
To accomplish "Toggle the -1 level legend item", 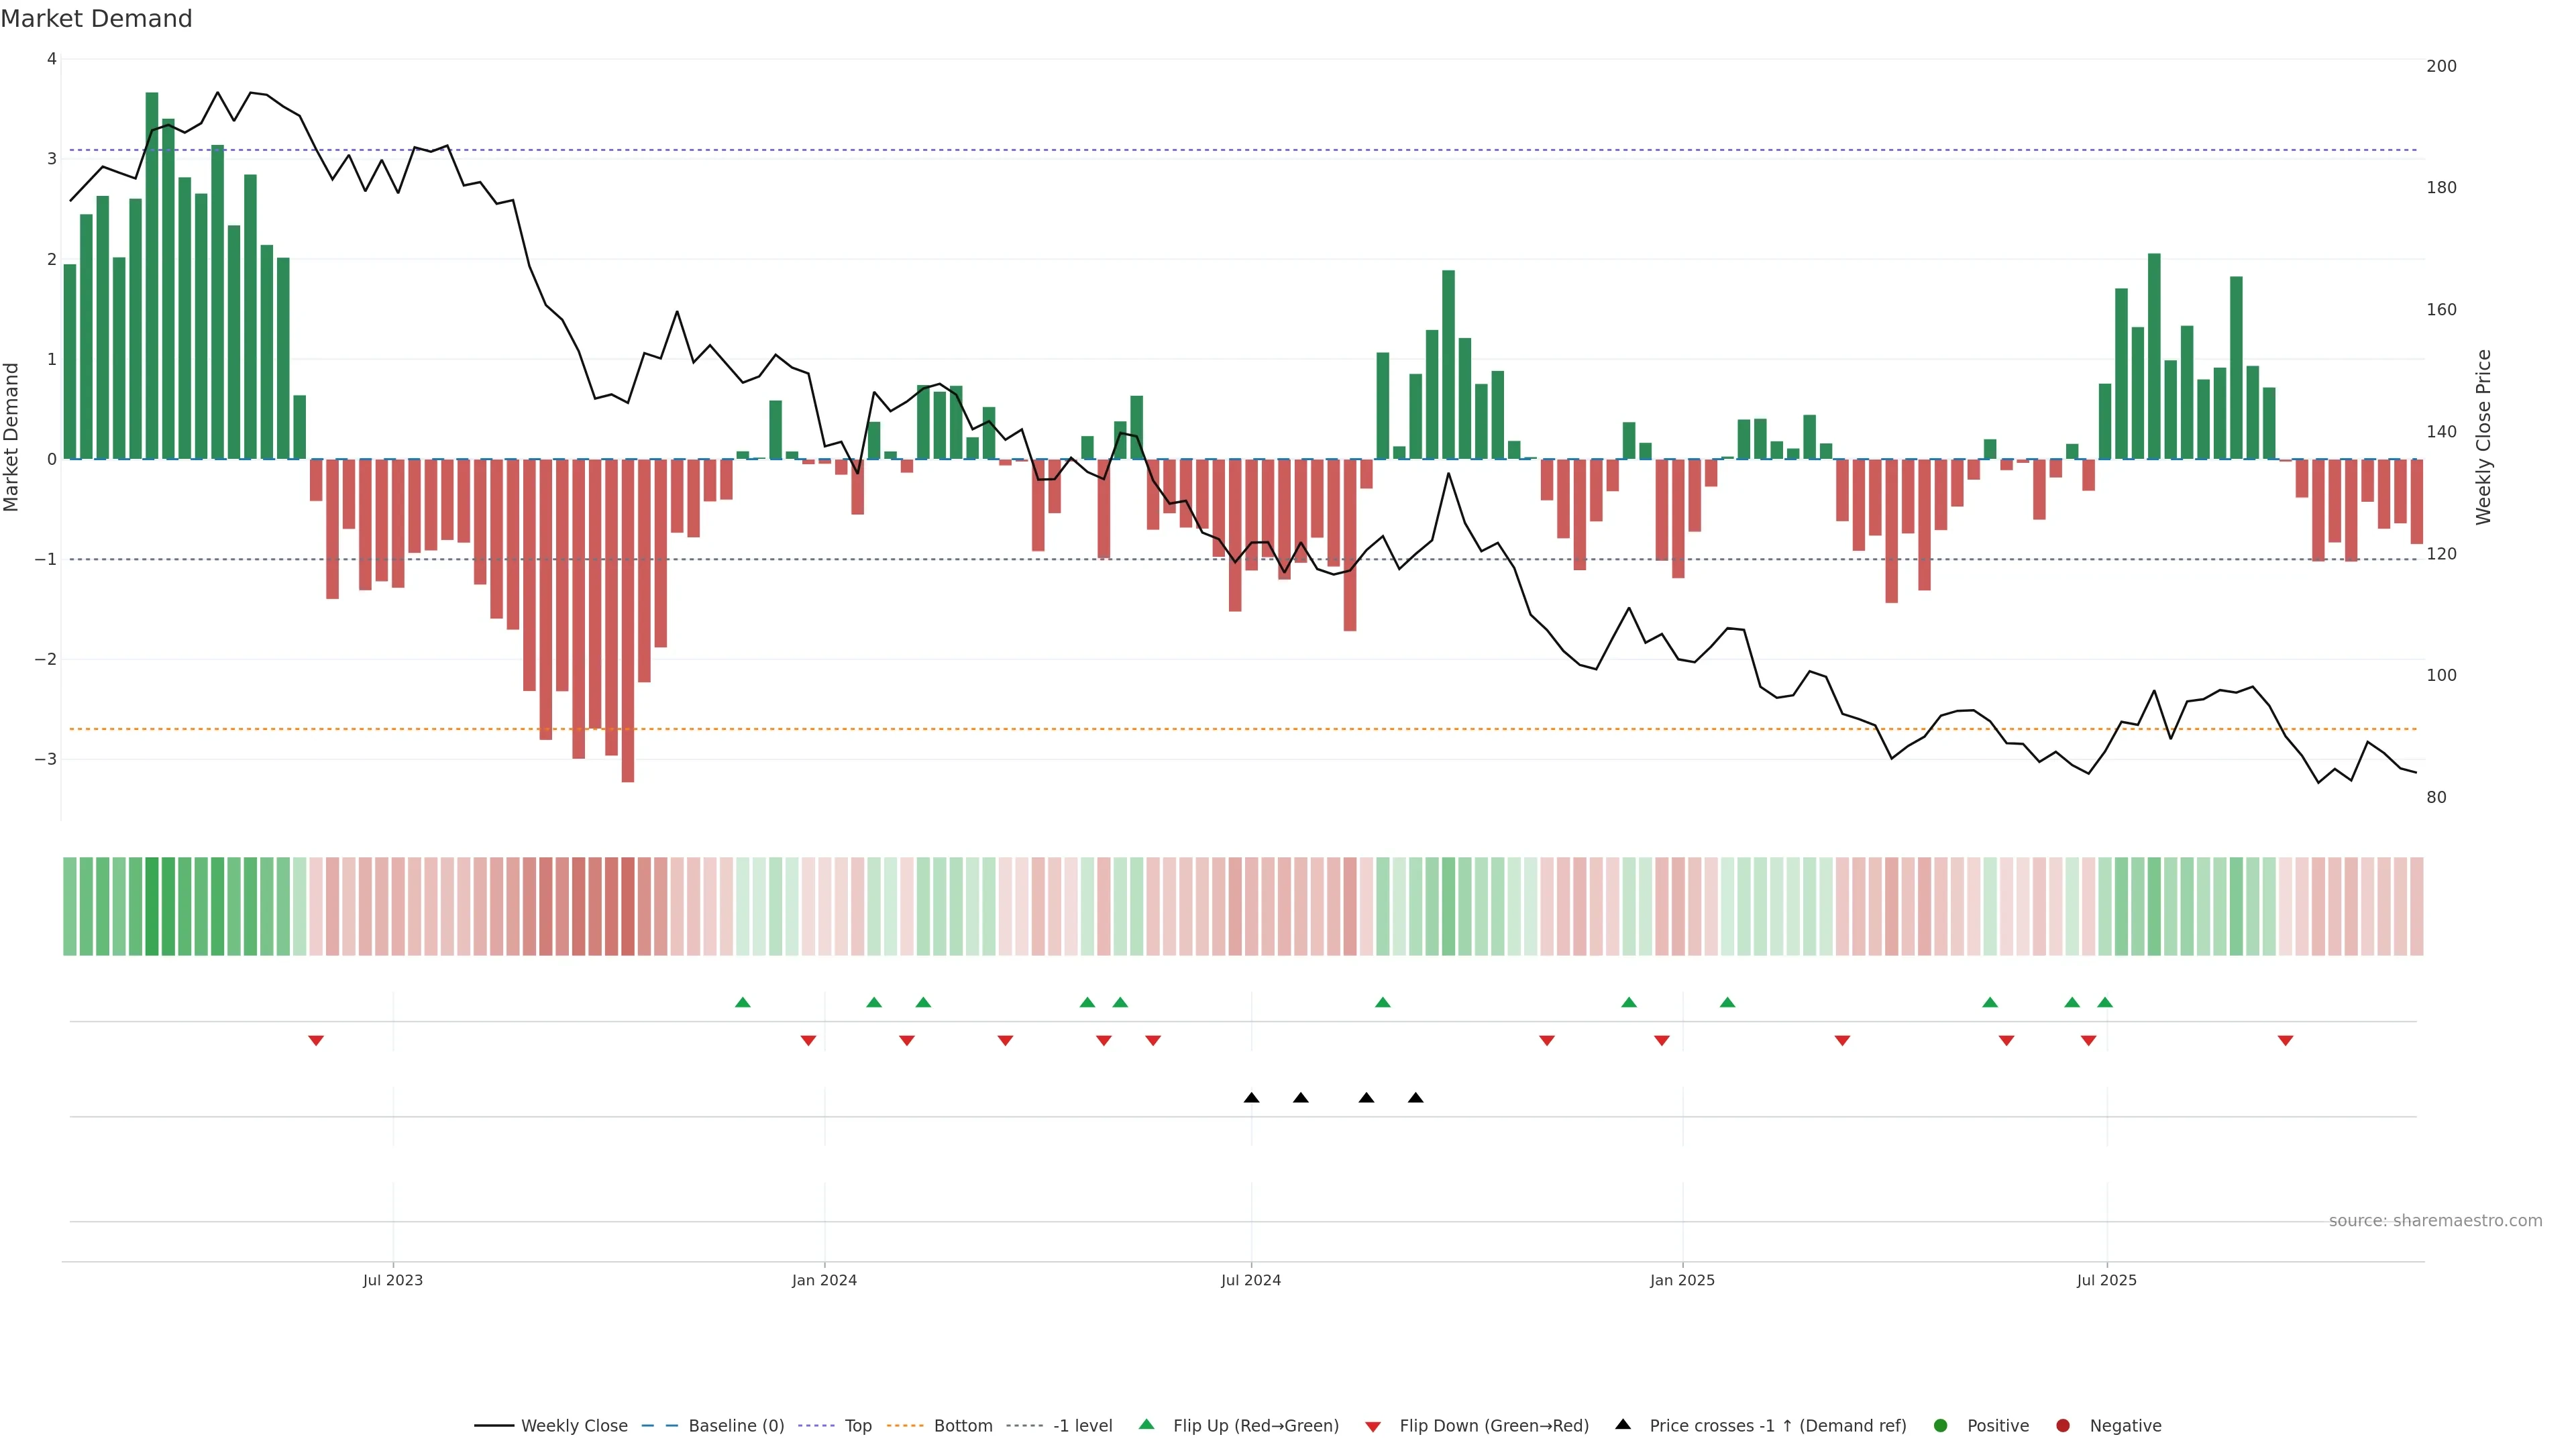I will click(x=1082, y=1426).
